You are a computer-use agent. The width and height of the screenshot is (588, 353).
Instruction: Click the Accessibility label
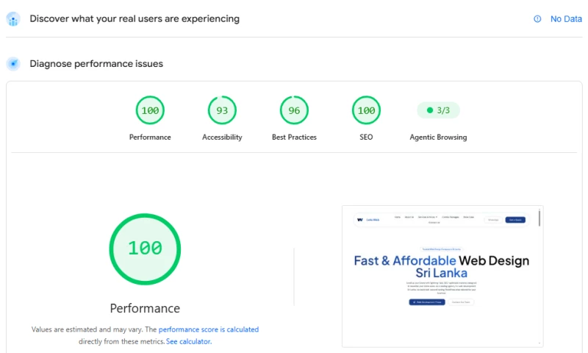tap(222, 138)
